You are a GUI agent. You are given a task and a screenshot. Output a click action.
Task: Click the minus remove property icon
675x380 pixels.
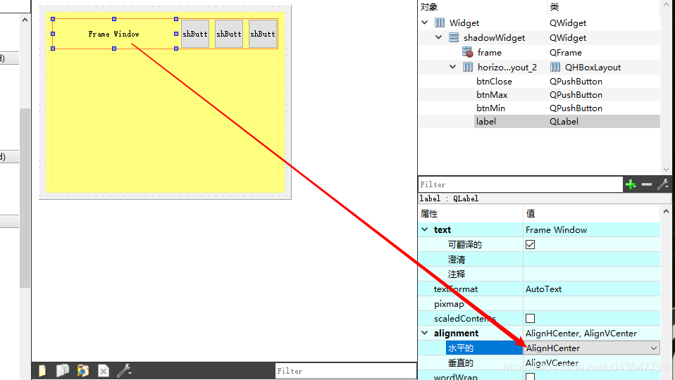click(x=647, y=184)
